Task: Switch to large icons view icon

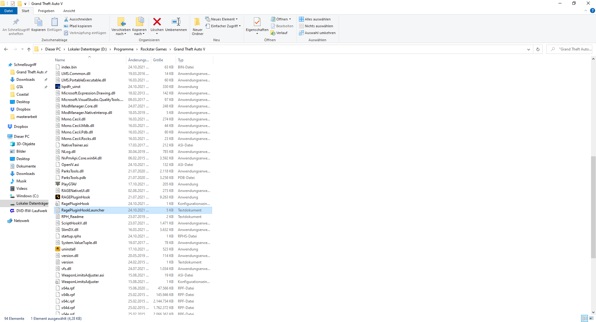Action: 591,318
